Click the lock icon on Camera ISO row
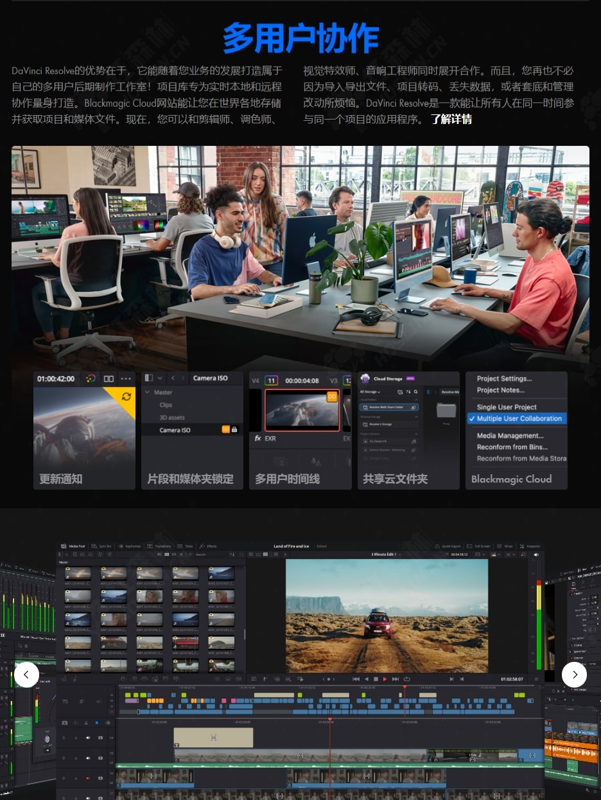The image size is (601, 800). click(x=234, y=429)
